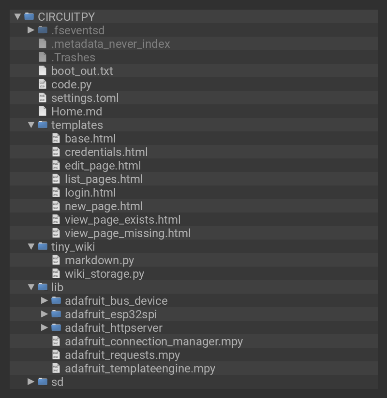The height and width of the screenshot is (398, 387).
Task: Expand the .fseventsd folder
Action: pos(31,30)
